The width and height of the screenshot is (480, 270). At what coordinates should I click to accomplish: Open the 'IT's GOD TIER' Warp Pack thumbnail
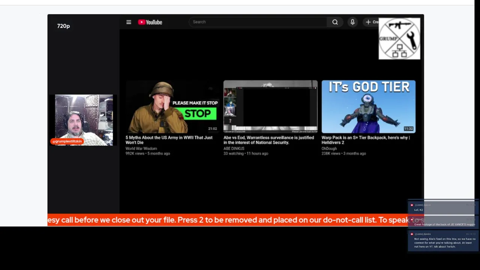pyautogui.click(x=368, y=106)
